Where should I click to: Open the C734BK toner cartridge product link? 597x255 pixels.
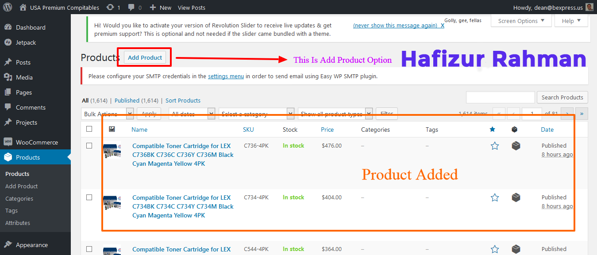point(183,206)
